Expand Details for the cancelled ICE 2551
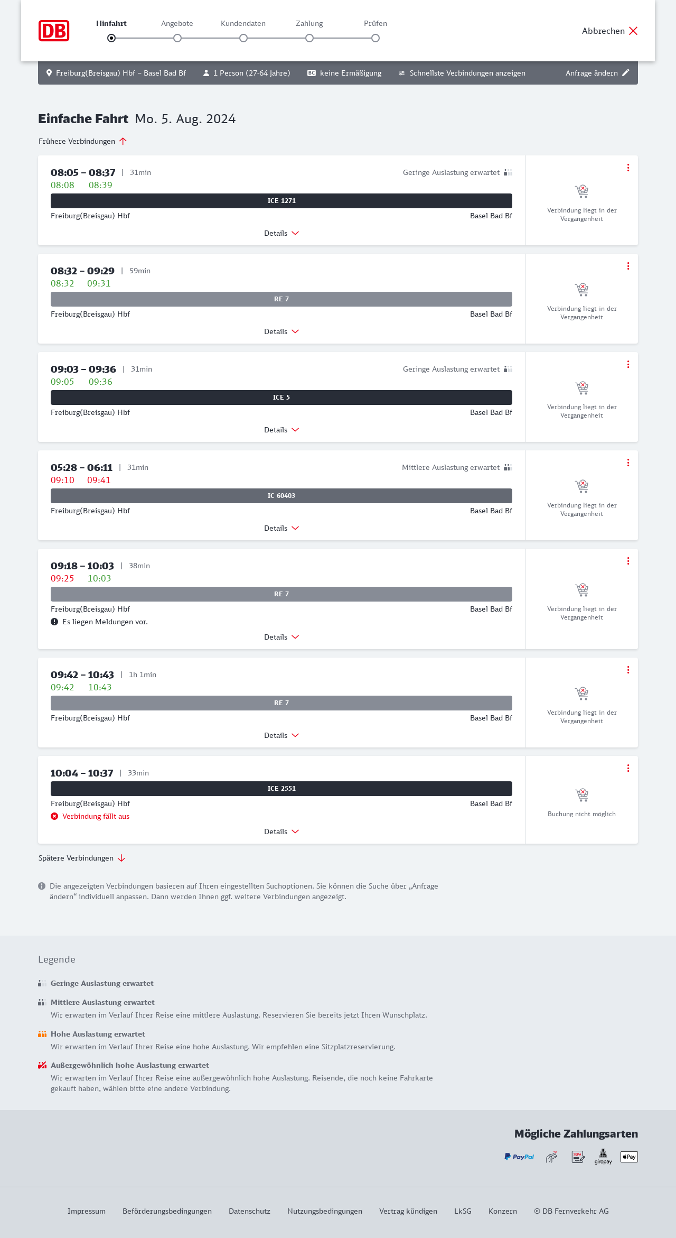676x1238 pixels. pos(281,832)
